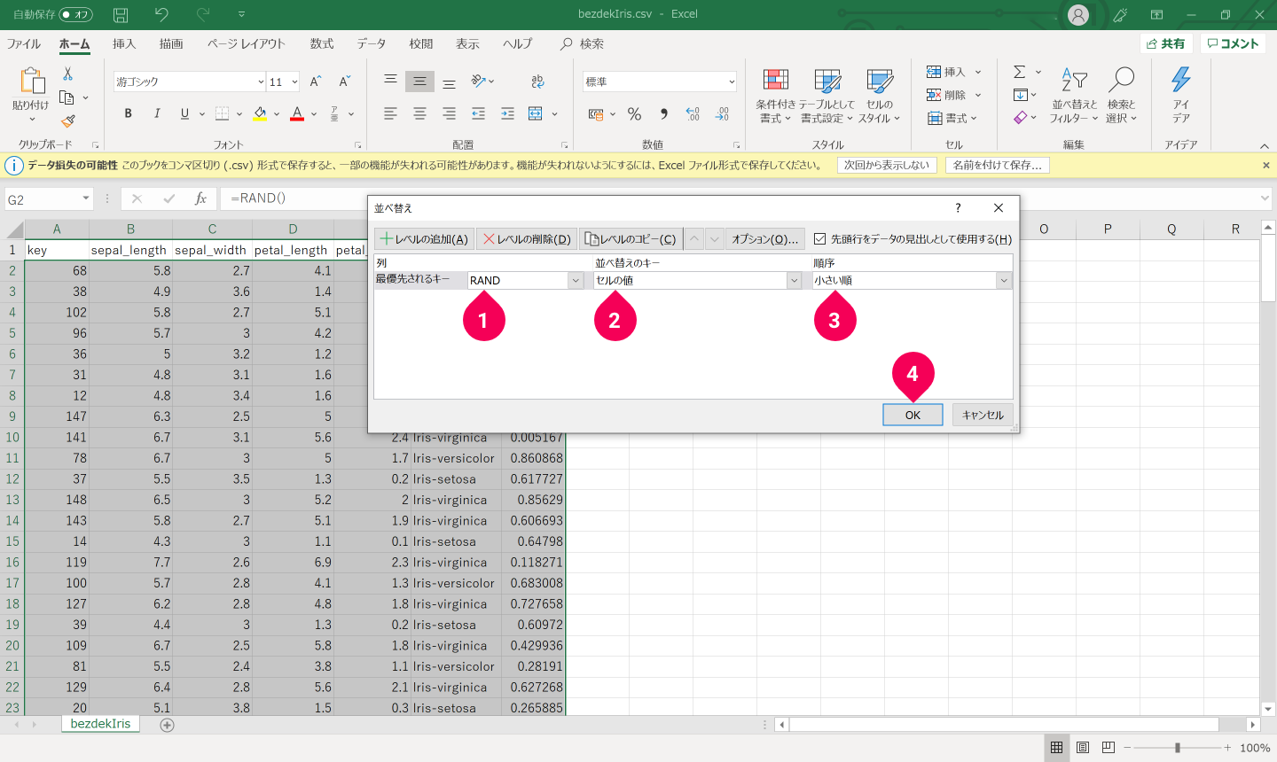Click OK in the sort dialog
Image resolution: width=1277 pixels, height=762 pixels.
(x=913, y=415)
